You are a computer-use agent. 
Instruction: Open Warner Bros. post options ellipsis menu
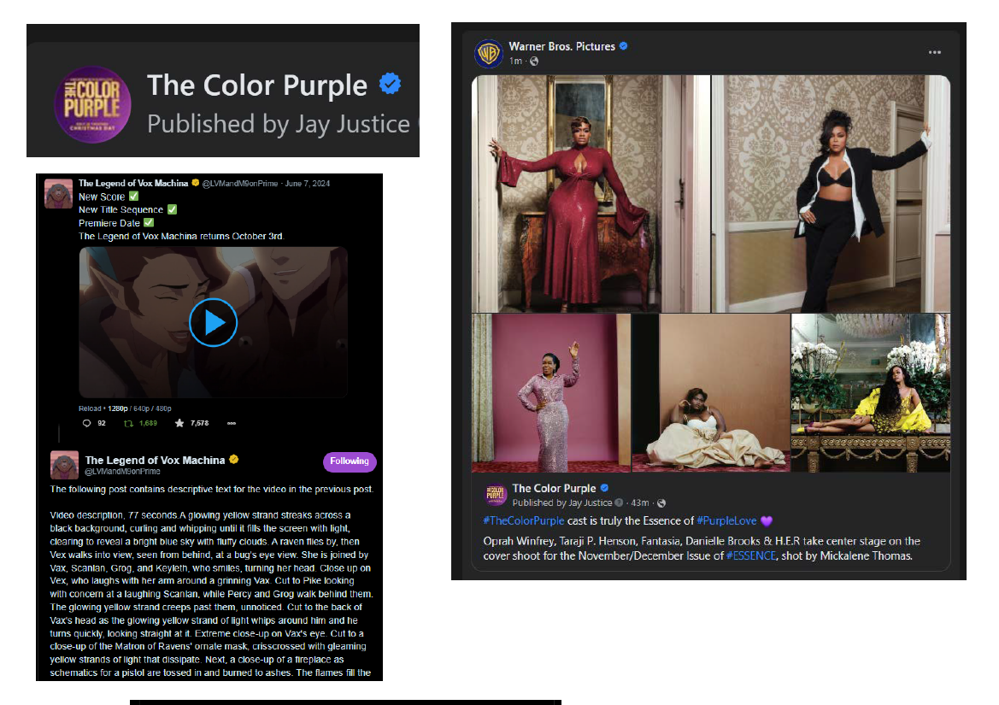click(x=935, y=52)
